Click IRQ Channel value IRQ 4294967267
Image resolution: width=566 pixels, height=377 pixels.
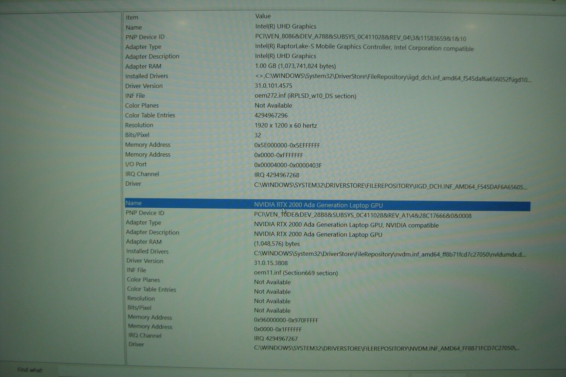pyautogui.click(x=276, y=338)
